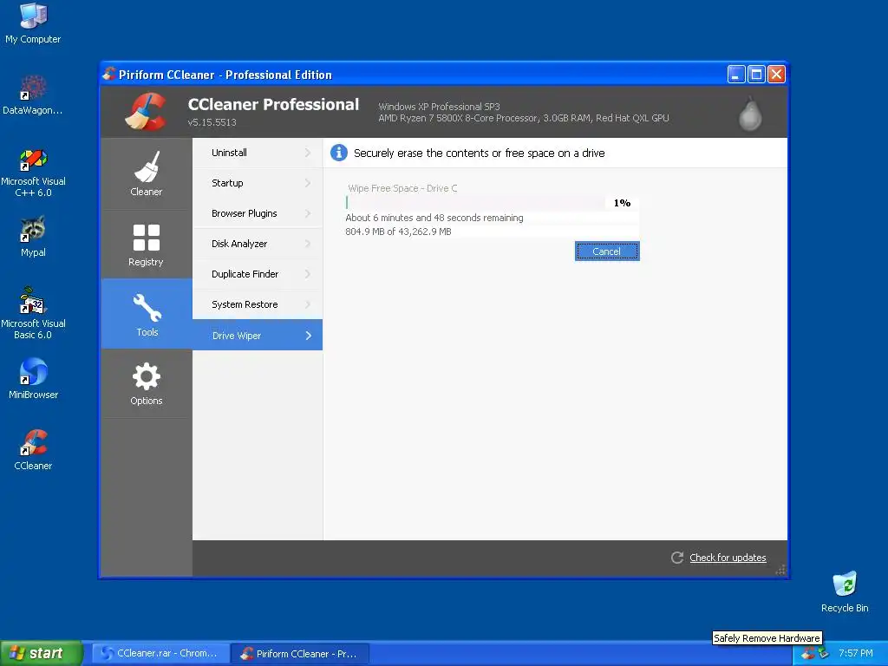
Task: Open the My Computer desktop icon
Action: click(33, 23)
